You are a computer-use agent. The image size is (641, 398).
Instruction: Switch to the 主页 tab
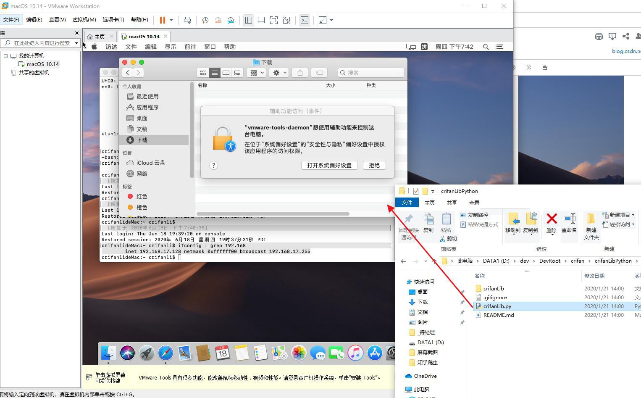[x=100, y=36]
